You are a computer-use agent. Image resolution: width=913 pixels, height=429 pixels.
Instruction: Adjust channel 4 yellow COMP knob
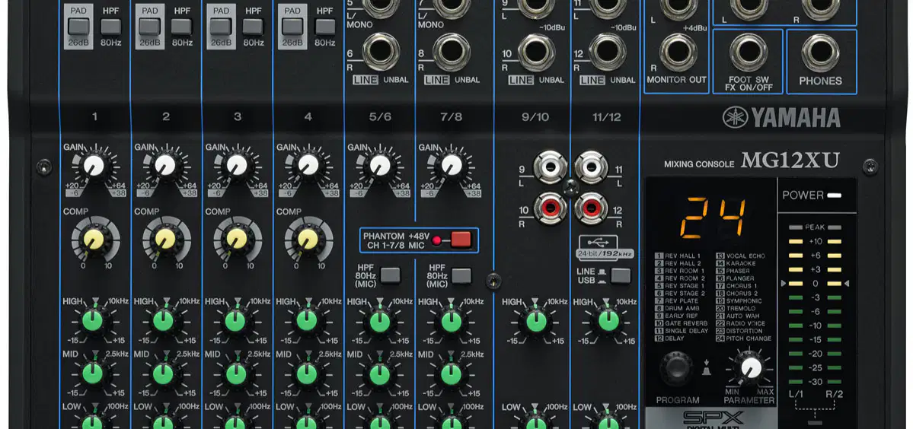coord(307,239)
